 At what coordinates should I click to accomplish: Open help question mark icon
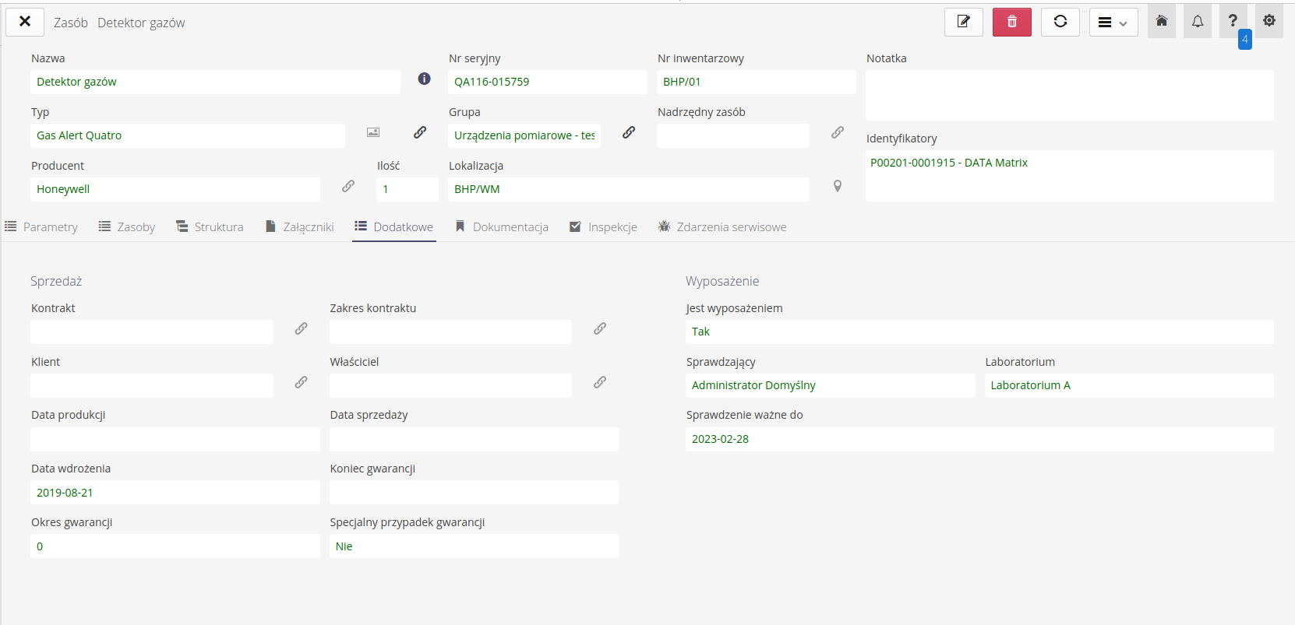(x=1233, y=21)
